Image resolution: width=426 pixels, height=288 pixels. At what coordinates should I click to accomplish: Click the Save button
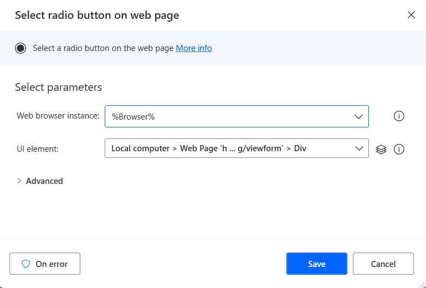tap(316, 264)
